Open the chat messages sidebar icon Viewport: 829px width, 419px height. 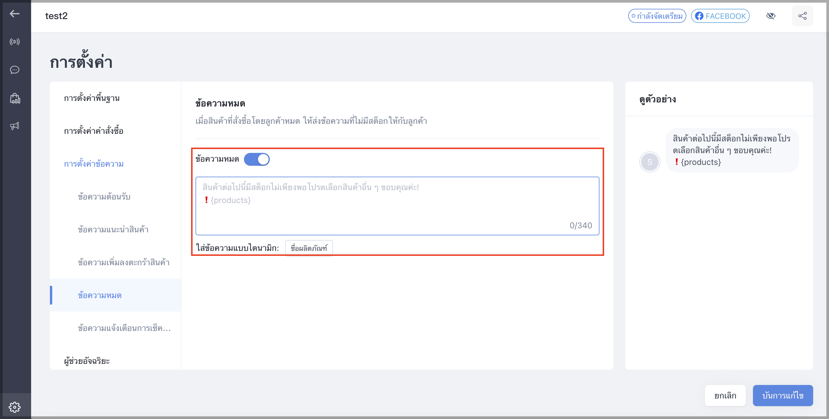point(15,70)
